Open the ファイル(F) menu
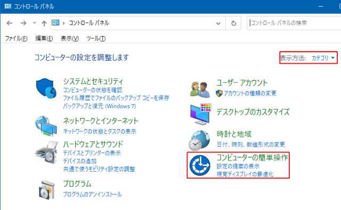Image resolution: width=341 pixels, height=210 pixels. coord(16,38)
